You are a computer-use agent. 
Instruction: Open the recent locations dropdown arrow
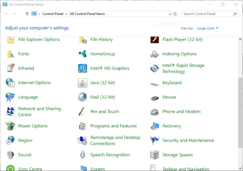click(21, 14)
